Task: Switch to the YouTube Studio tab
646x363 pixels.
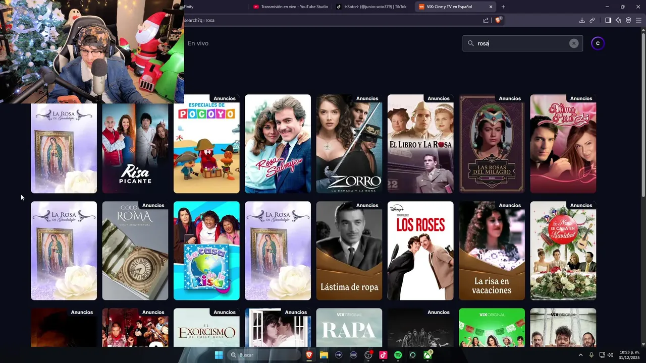Action: click(x=290, y=7)
